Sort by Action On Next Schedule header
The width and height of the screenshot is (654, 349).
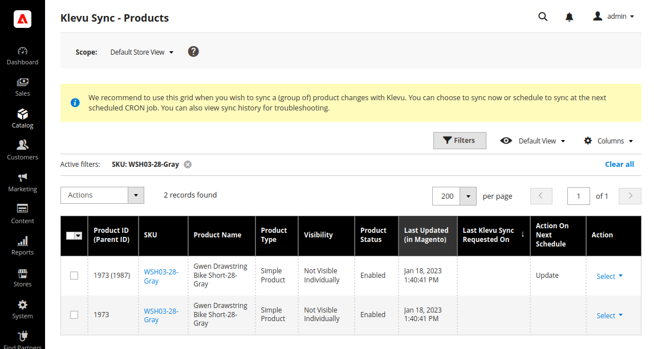click(x=558, y=235)
